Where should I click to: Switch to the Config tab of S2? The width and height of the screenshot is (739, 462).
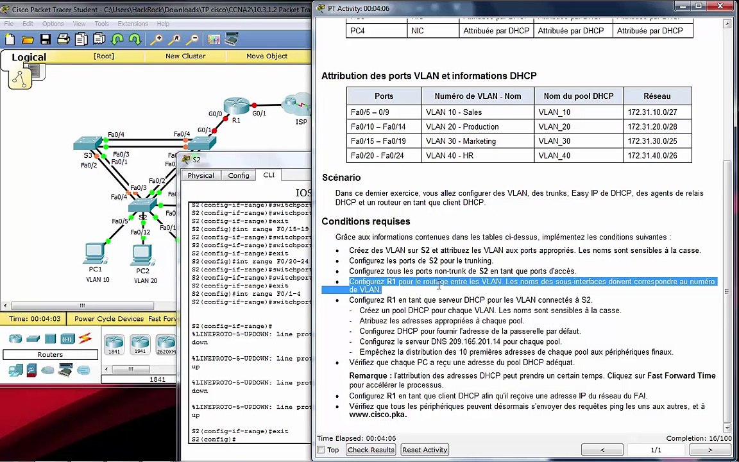tap(239, 175)
